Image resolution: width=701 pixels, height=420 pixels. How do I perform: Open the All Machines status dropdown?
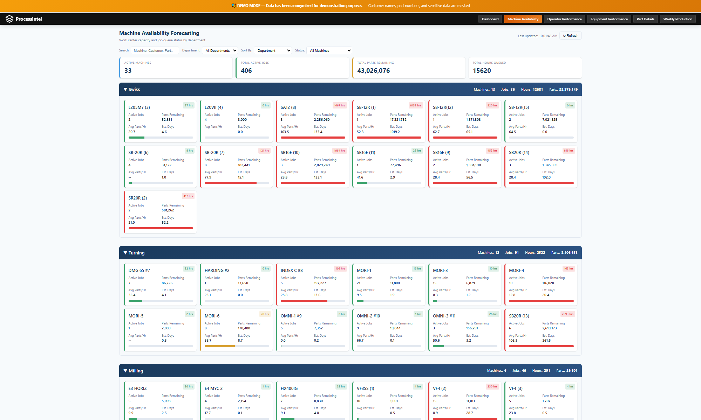tap(329, 50)
